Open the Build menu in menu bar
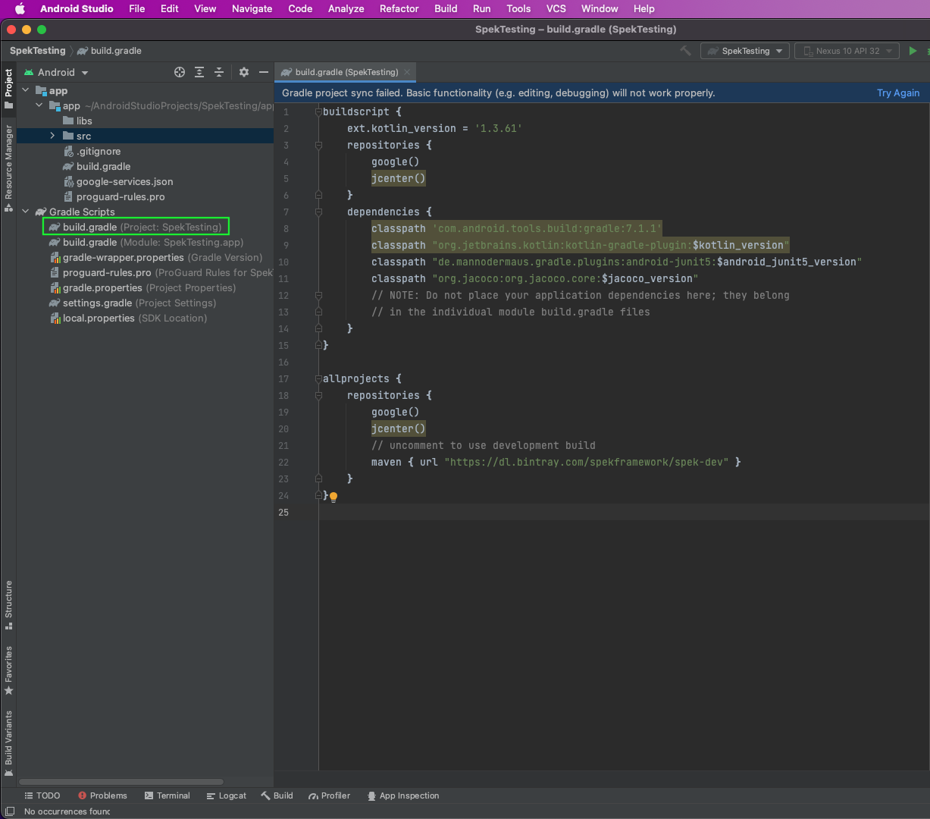Image resolution: width=930 pixels, height=819 pixels. coord(446,8)
